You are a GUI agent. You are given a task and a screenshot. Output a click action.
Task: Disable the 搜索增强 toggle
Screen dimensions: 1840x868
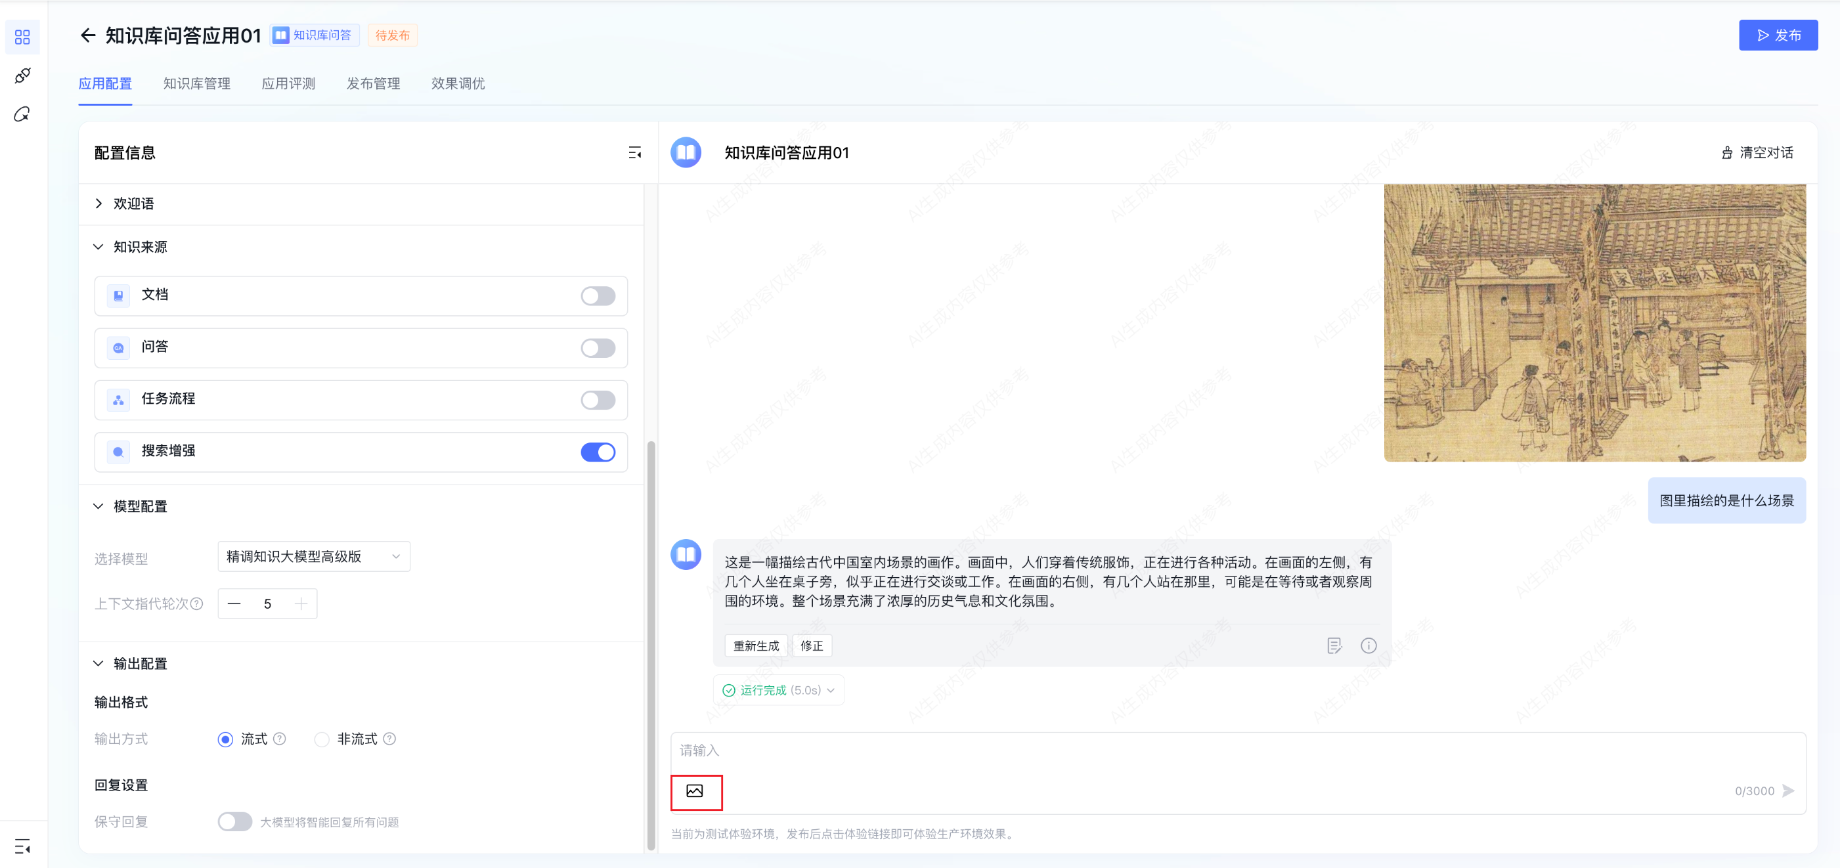[x=598, y=452]
